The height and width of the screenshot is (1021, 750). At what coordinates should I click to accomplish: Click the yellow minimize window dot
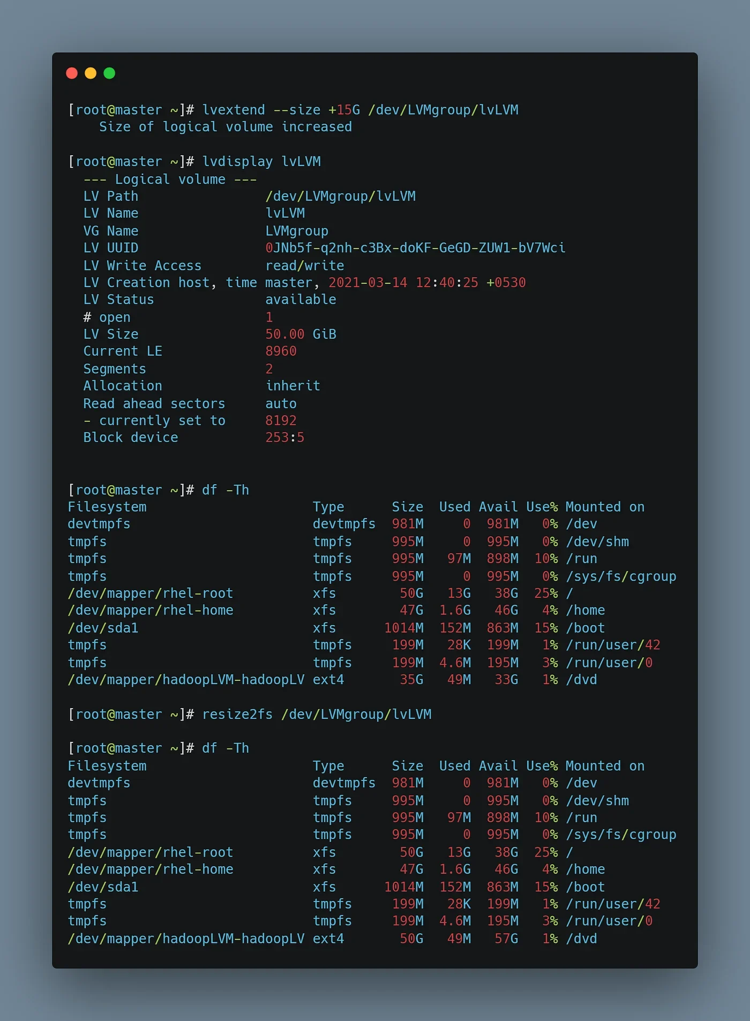pos(91,73)
